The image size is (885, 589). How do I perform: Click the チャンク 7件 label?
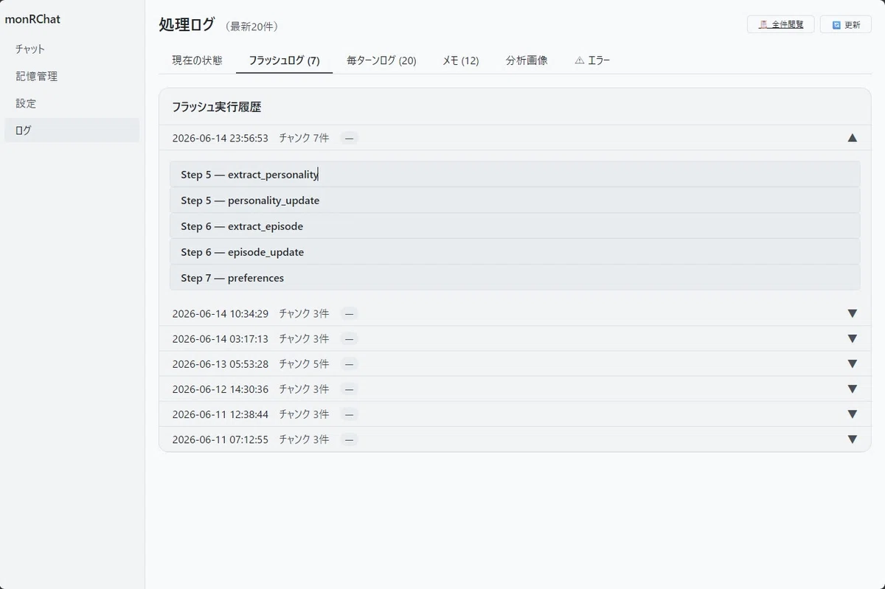[304, 138]
